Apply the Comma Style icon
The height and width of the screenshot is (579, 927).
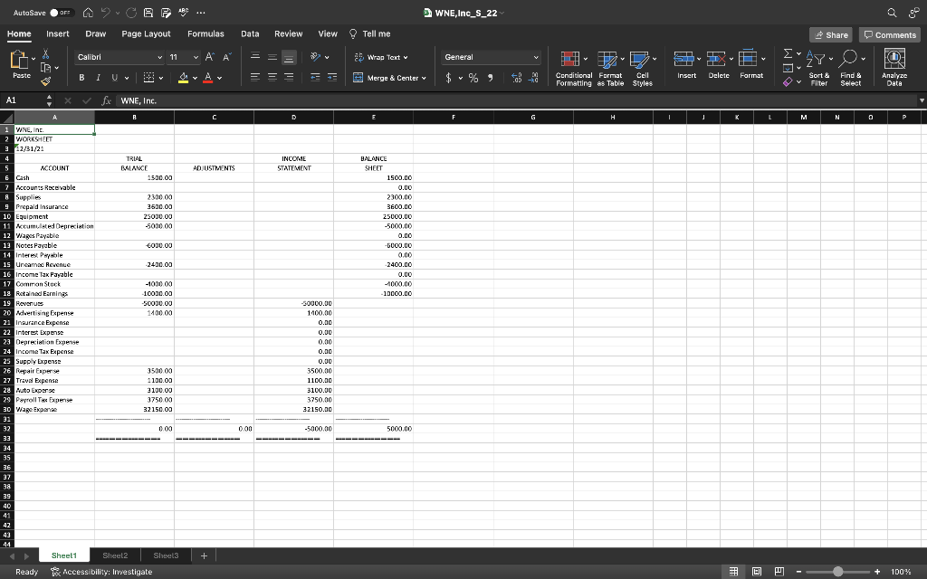490,78
